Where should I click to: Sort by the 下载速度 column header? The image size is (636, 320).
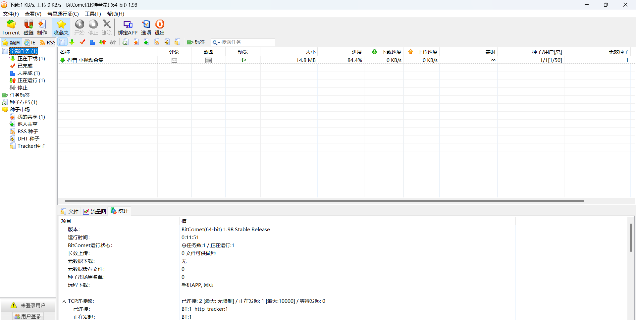384,52
